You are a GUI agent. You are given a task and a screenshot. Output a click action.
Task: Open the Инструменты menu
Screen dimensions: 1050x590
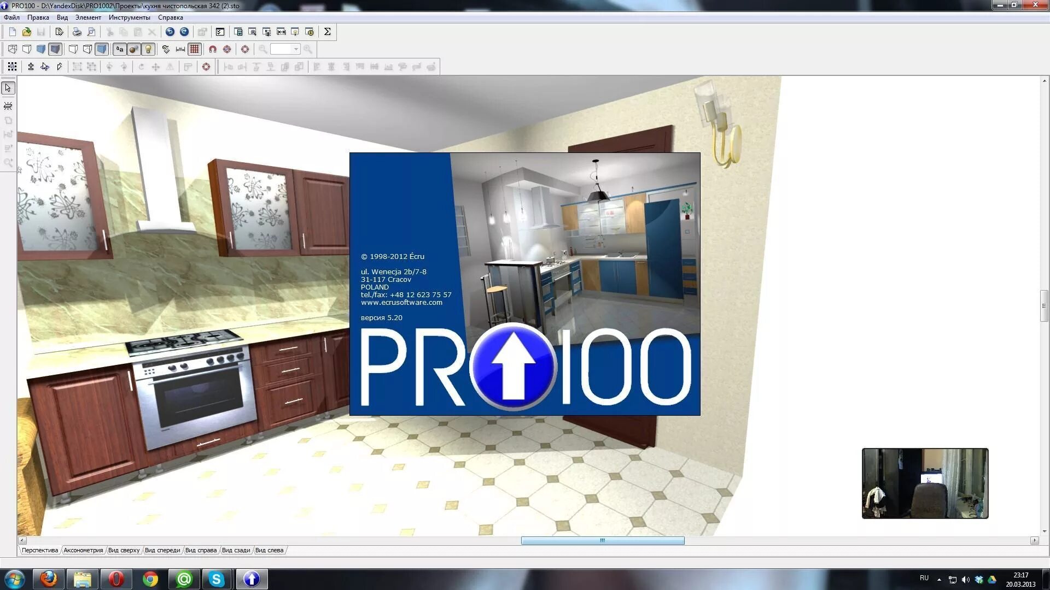[x=129, y=17]
